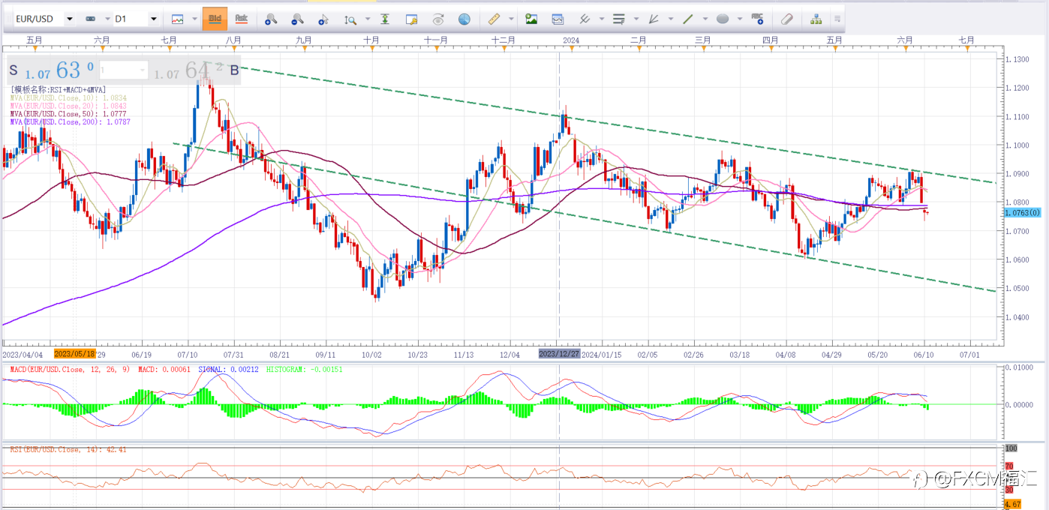The height and width of the screenshot is (510, 1049).
Task: Open the trade amount dropdown between prices
Action: click(x=142, y=70)
